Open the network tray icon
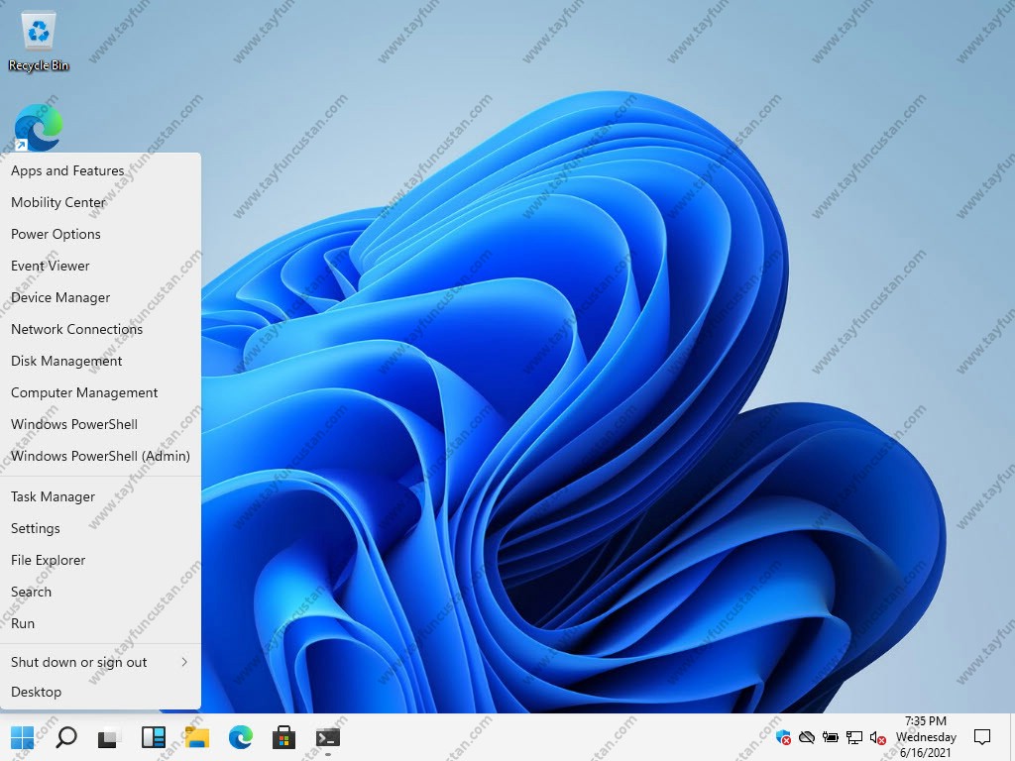Viewport: 1015px width, 761px height. pyautogui.click(x=854, y=737)
